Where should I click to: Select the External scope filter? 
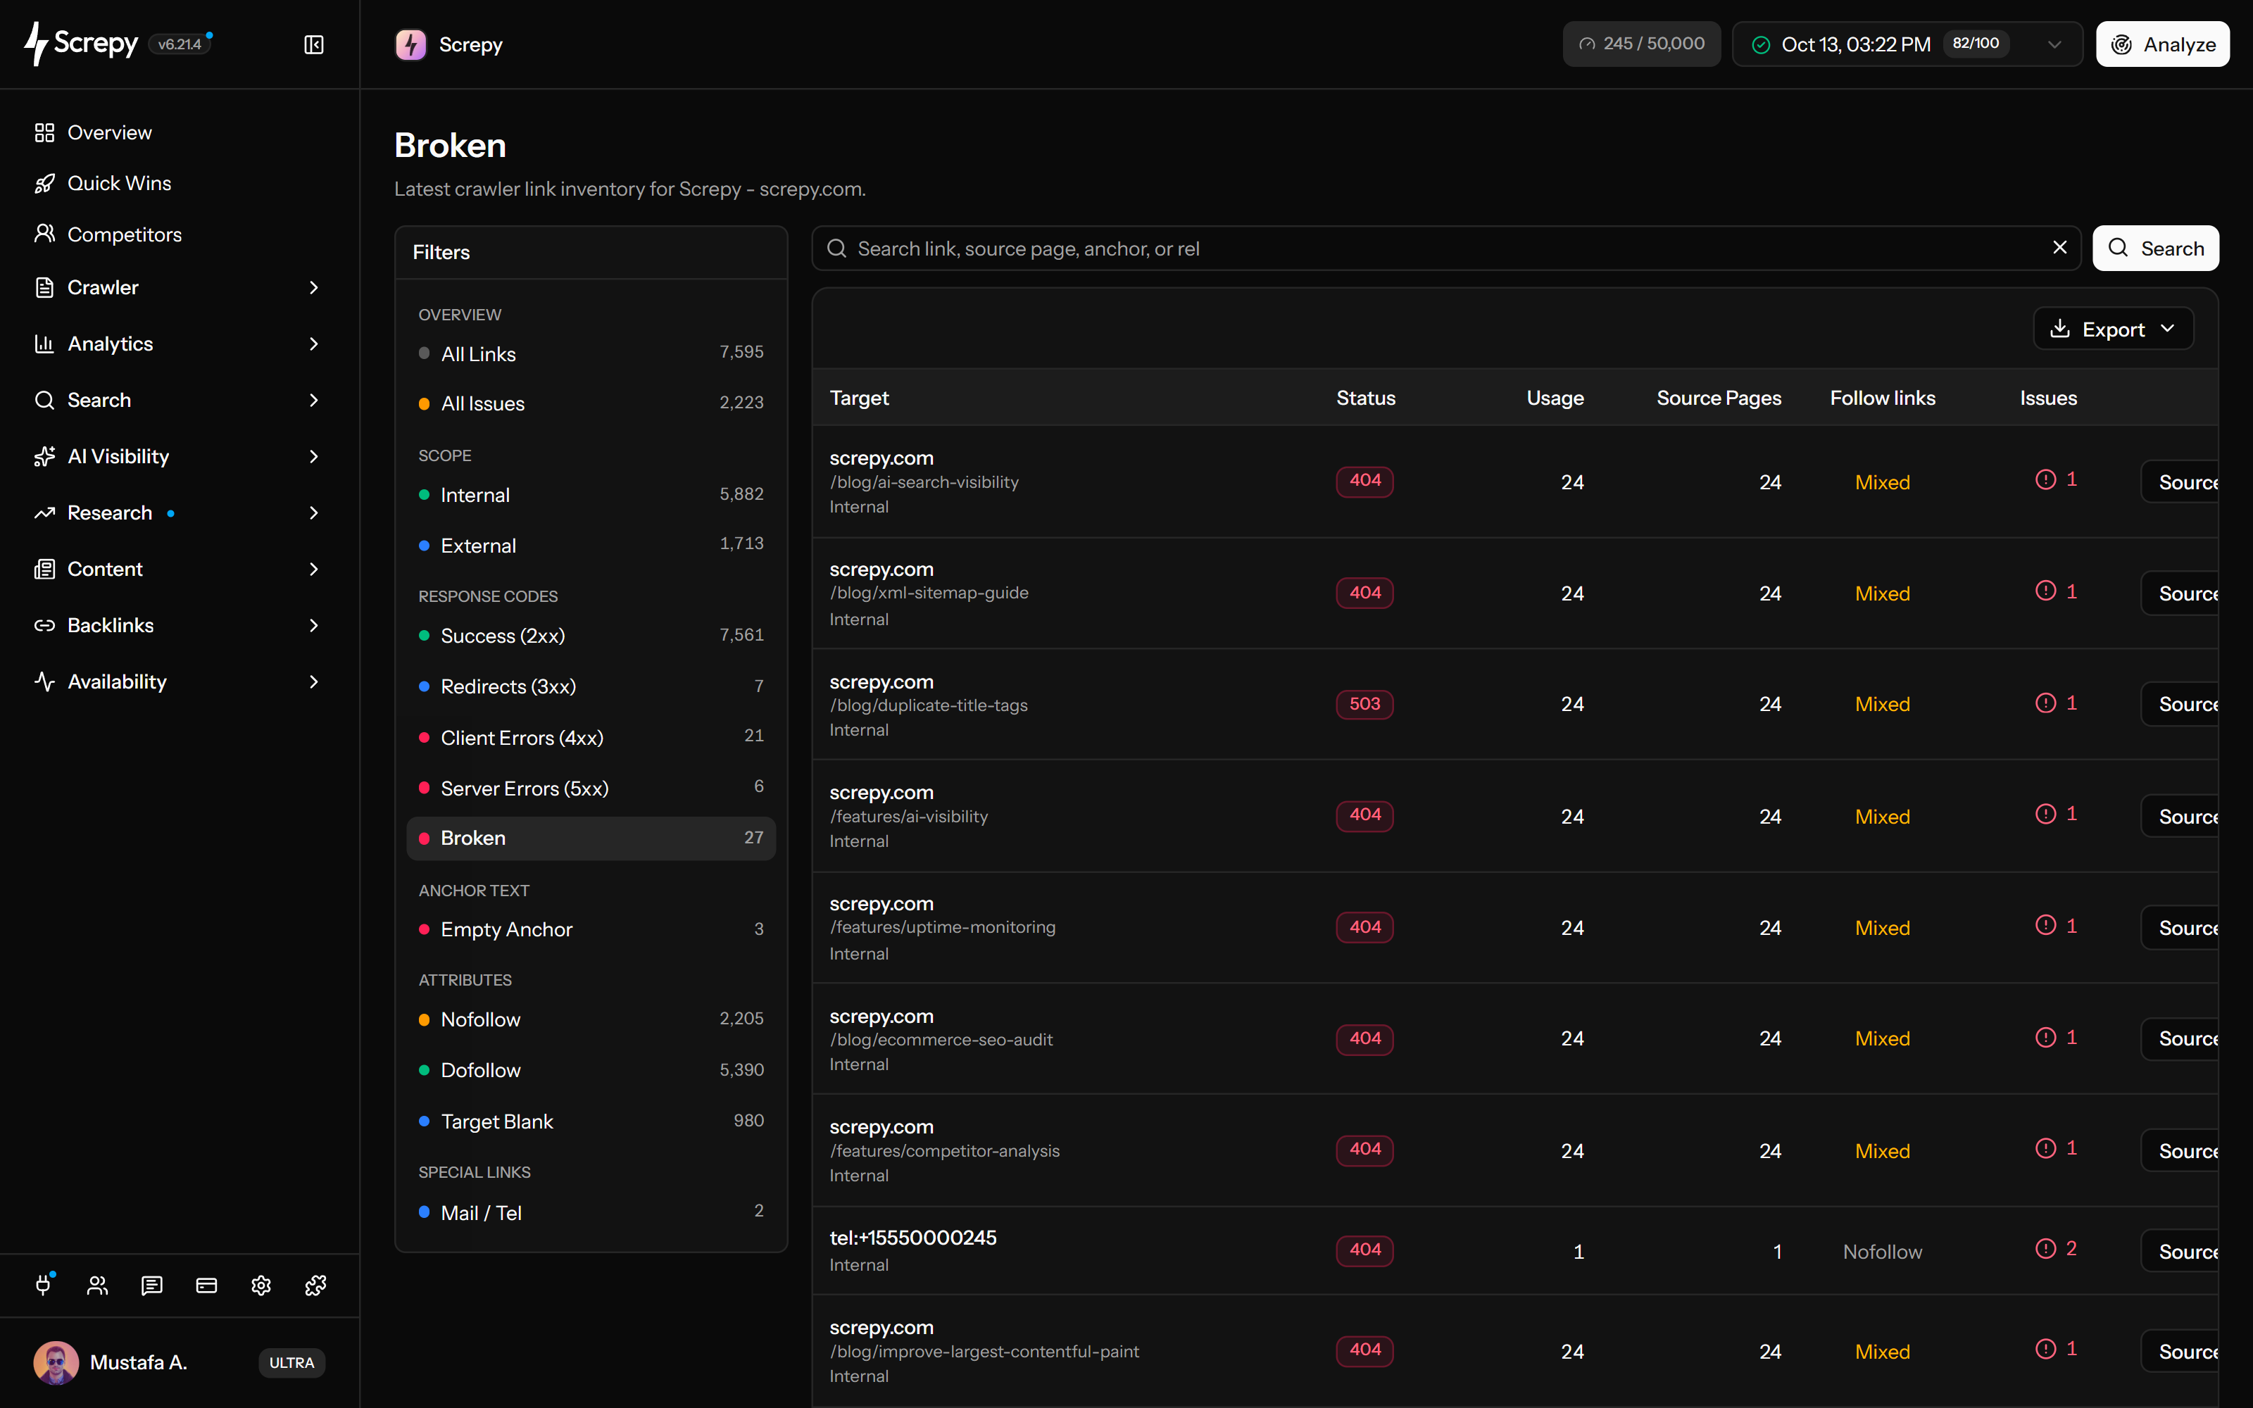pos(591,545)
